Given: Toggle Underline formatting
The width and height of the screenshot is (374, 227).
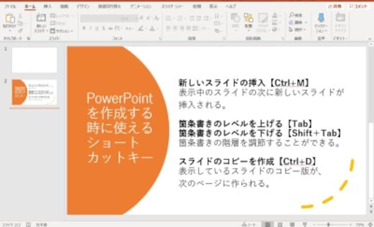Looking at the screenshot, I should click(x=97, y=28).
